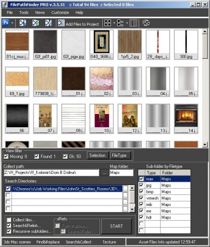This screenshot has height=247, width=210.
Task: Open the Customize menu
Action: 60,13
